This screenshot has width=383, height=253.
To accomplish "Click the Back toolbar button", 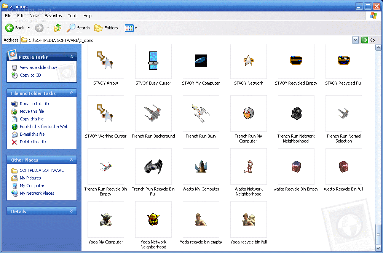I will coord(14,28).
